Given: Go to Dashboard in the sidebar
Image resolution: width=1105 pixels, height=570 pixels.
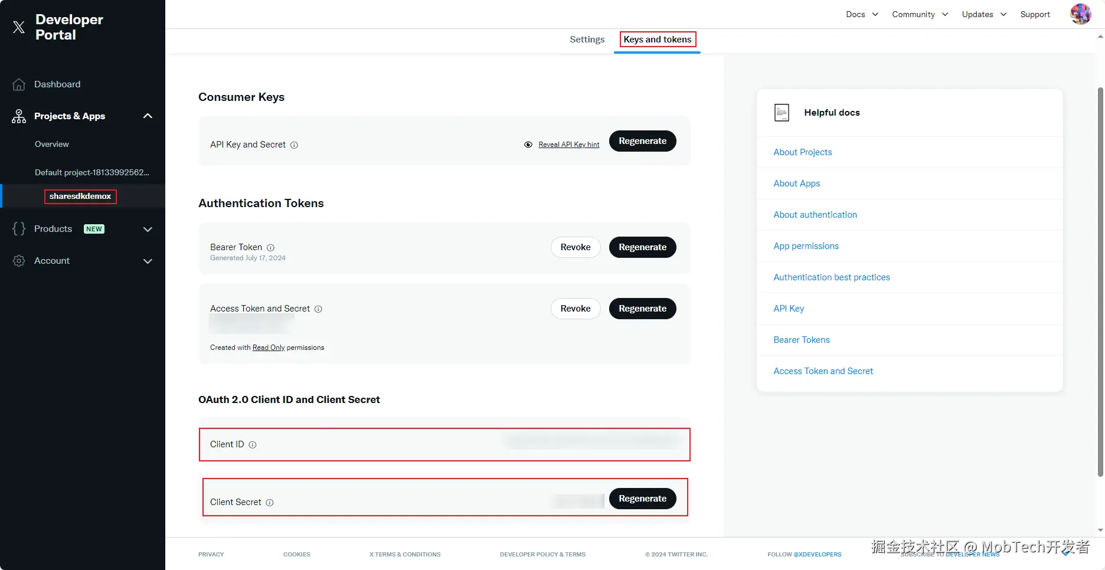Looking at the screenshot, I should [57, 84].
